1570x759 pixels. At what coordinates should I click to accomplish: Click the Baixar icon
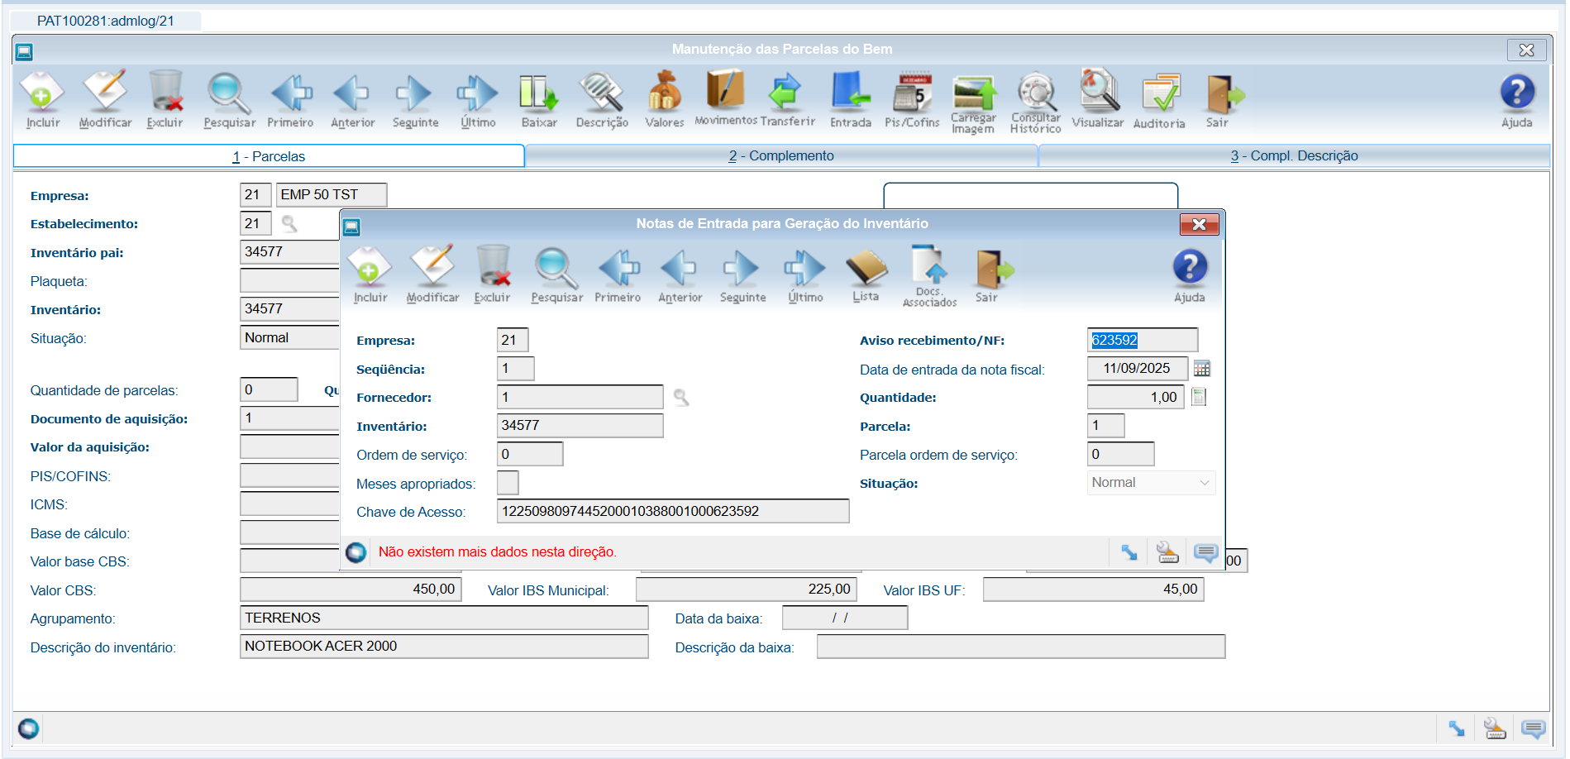click(x=539, y=100)
